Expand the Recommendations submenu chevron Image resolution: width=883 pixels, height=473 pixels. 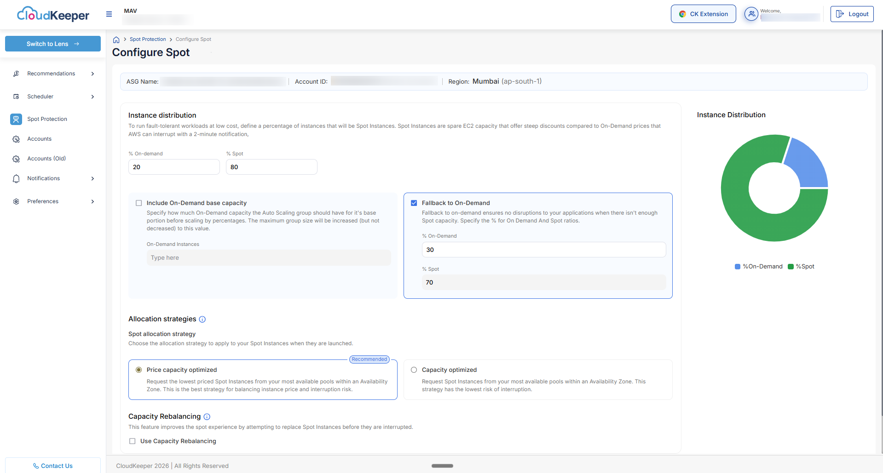click(92, 74)
